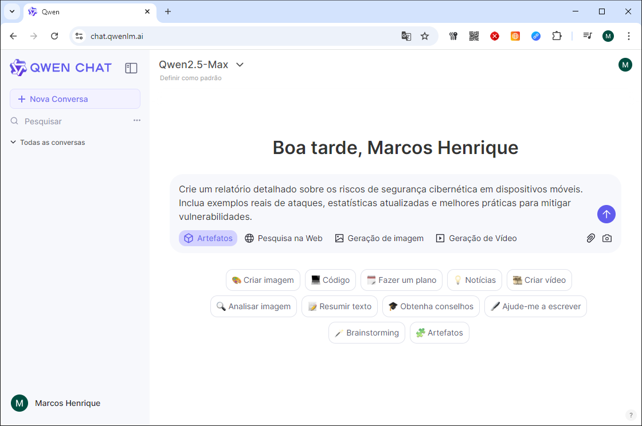The width and height of the screenshot is (642, 426).
Task: Click the translate page icon in address bar
Action: [x=406, y=36]
